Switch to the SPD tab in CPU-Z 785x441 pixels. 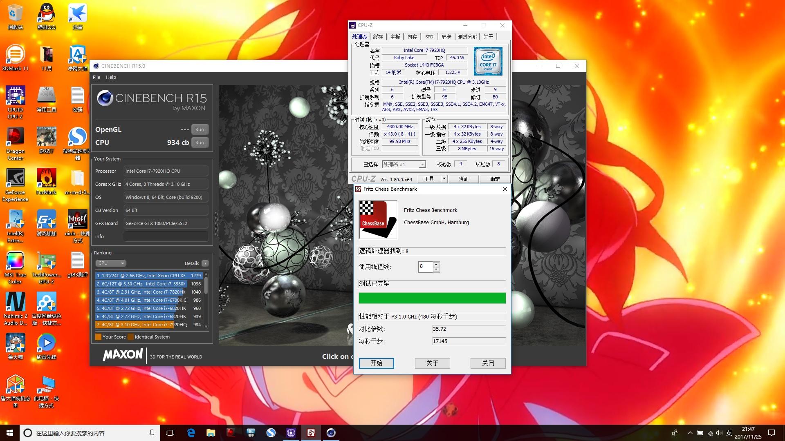coord(429,37)
